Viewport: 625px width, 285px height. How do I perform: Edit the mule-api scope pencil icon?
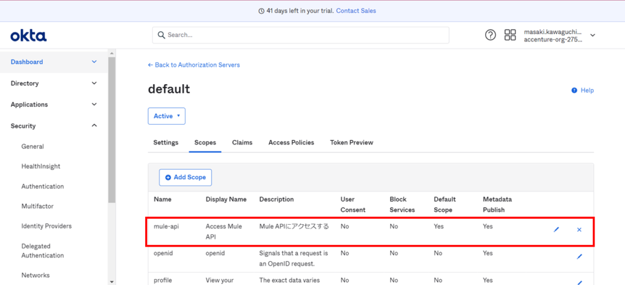[x=556, y=230]
